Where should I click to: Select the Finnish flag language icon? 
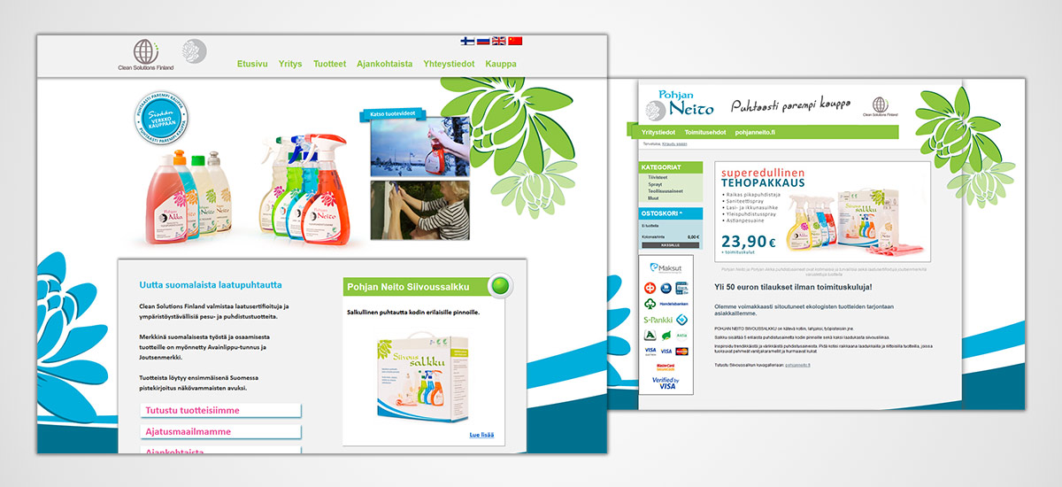click(467, 41)
